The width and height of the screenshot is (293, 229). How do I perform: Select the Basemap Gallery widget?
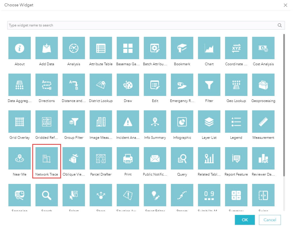(128, 48)
